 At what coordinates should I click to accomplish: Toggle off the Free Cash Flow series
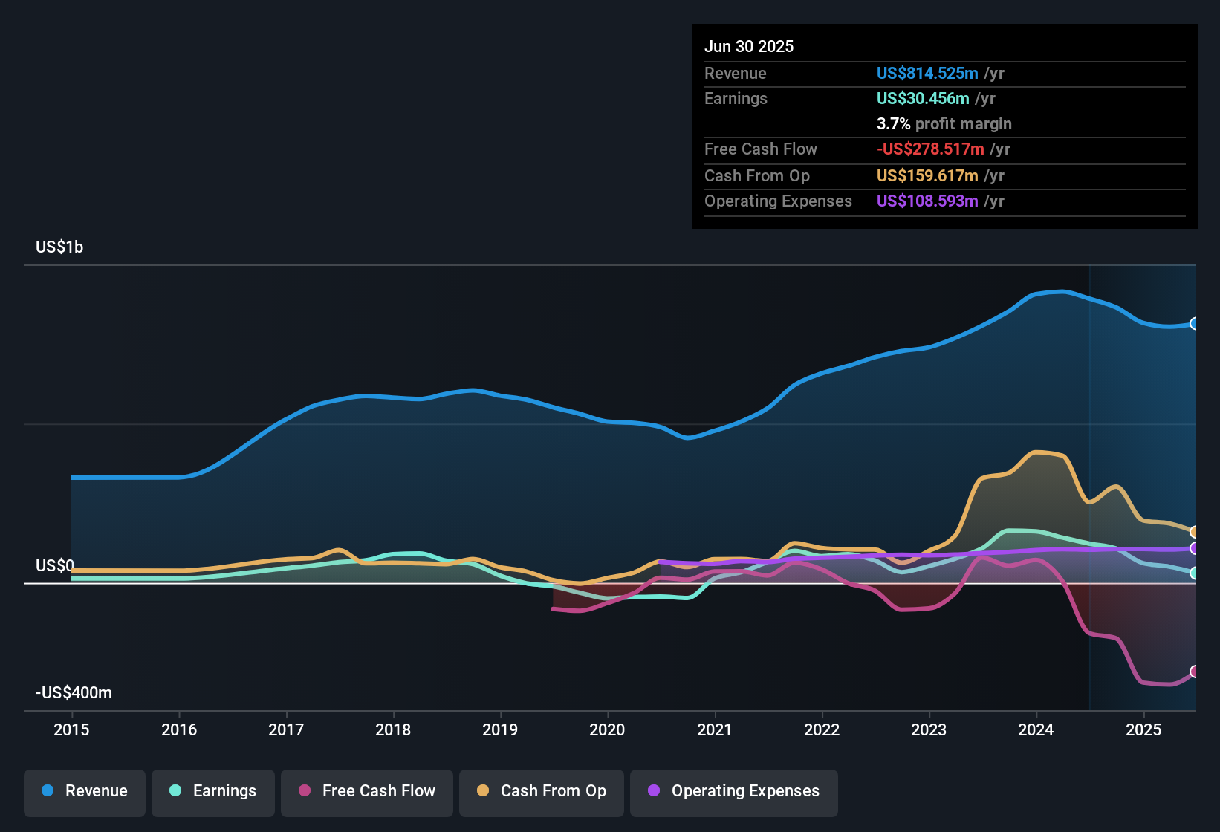click(366, 791)
